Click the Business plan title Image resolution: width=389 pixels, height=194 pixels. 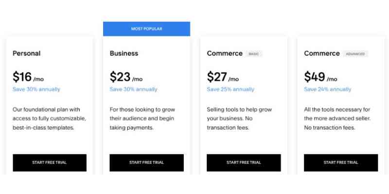(x=124, y=53)
